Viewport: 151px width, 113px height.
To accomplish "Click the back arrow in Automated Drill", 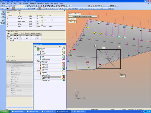I will (35, 46).
